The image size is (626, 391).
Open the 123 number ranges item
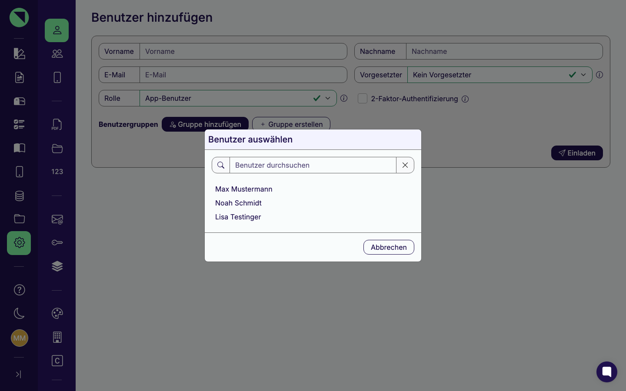(57, 172)
